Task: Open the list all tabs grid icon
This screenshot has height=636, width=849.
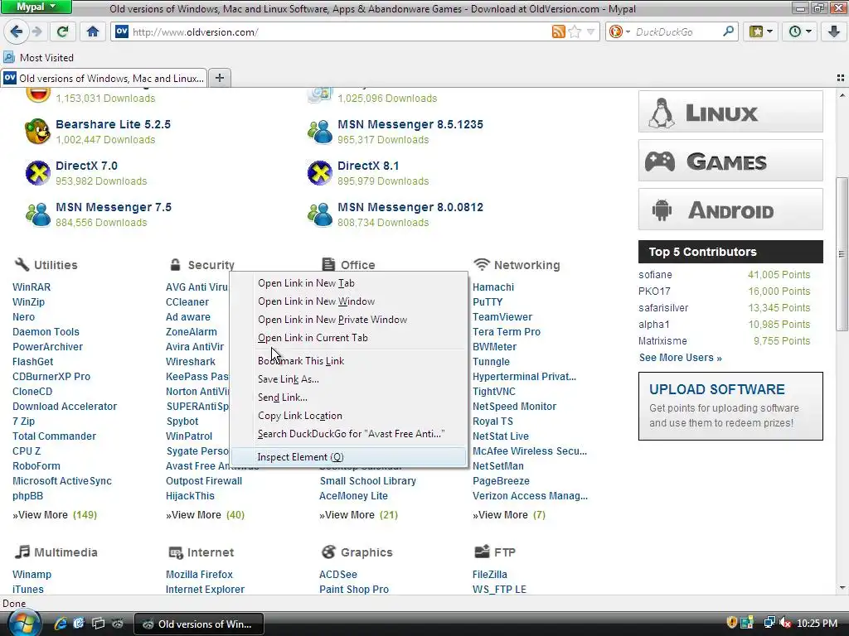Action: click(x=841, y=78)
